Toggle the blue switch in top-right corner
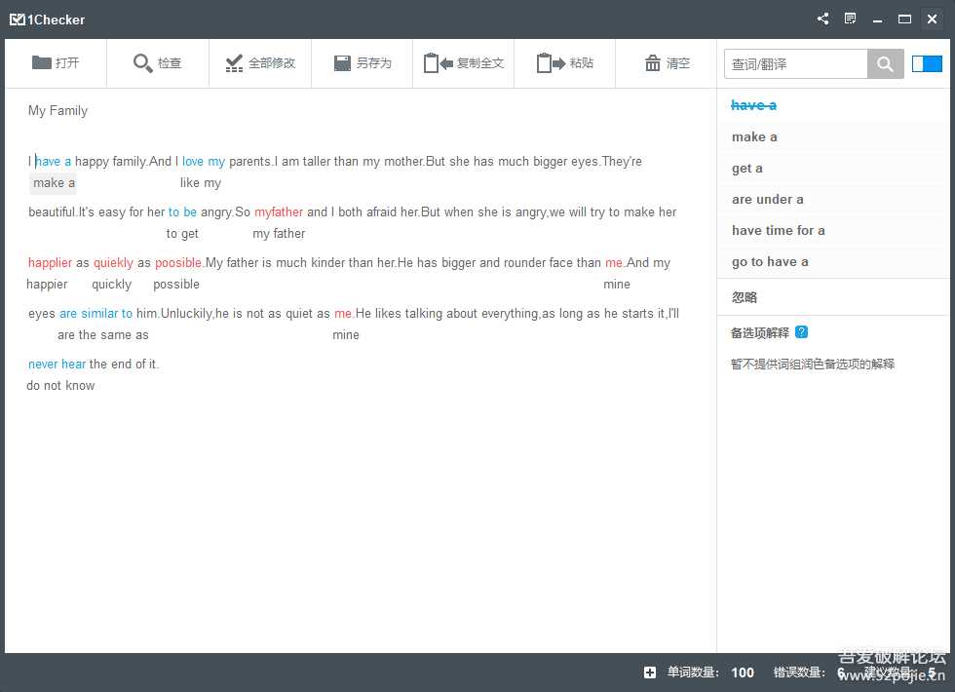Viewport: 955px width, 692px height. click(x=927, y=64)
